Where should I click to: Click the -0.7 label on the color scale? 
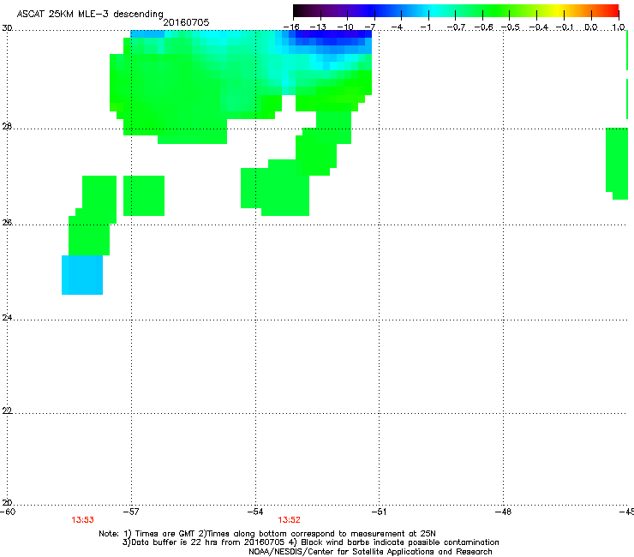(456, 27)
